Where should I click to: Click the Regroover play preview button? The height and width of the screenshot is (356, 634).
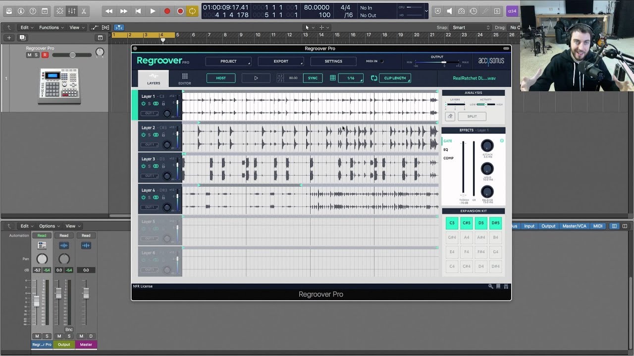click(256, 78)
